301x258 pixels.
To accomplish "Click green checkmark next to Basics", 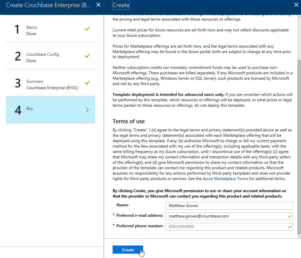I will (x=87, y=29).
